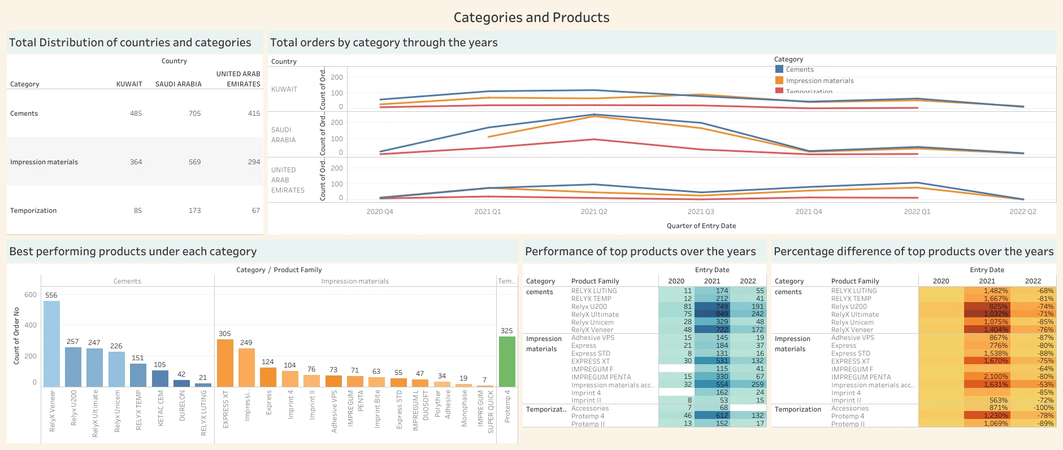Click the 2020 Q4 axis label
The image size is (1063, 450).
pyautogui.click(x=380, y=212)
